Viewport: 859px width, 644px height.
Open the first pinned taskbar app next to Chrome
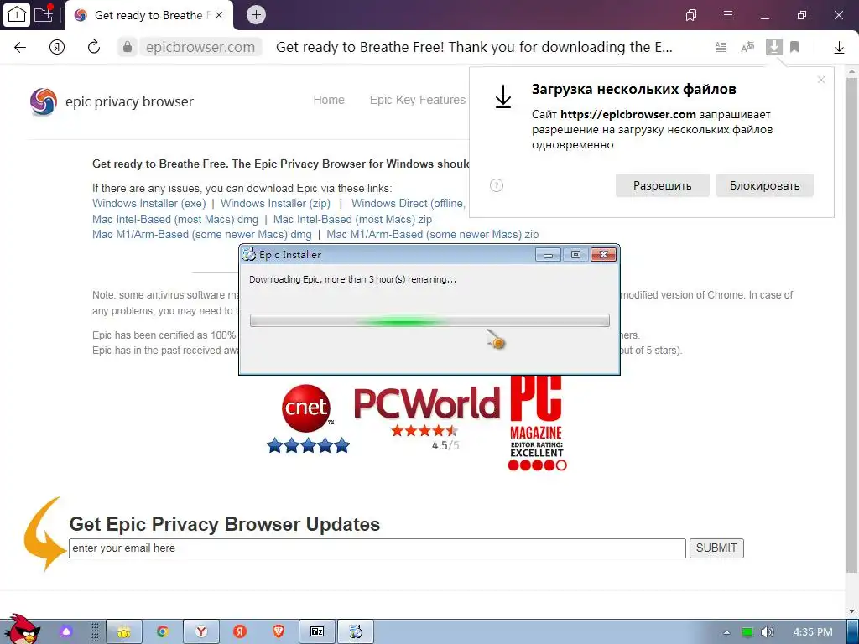pyautogui.click(x=124, y=632)
